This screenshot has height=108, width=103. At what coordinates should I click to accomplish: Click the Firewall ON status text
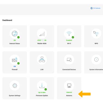coord(15,66)
